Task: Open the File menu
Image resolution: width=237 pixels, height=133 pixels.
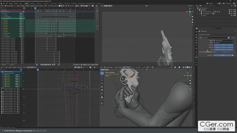Action: click(4, 3)
